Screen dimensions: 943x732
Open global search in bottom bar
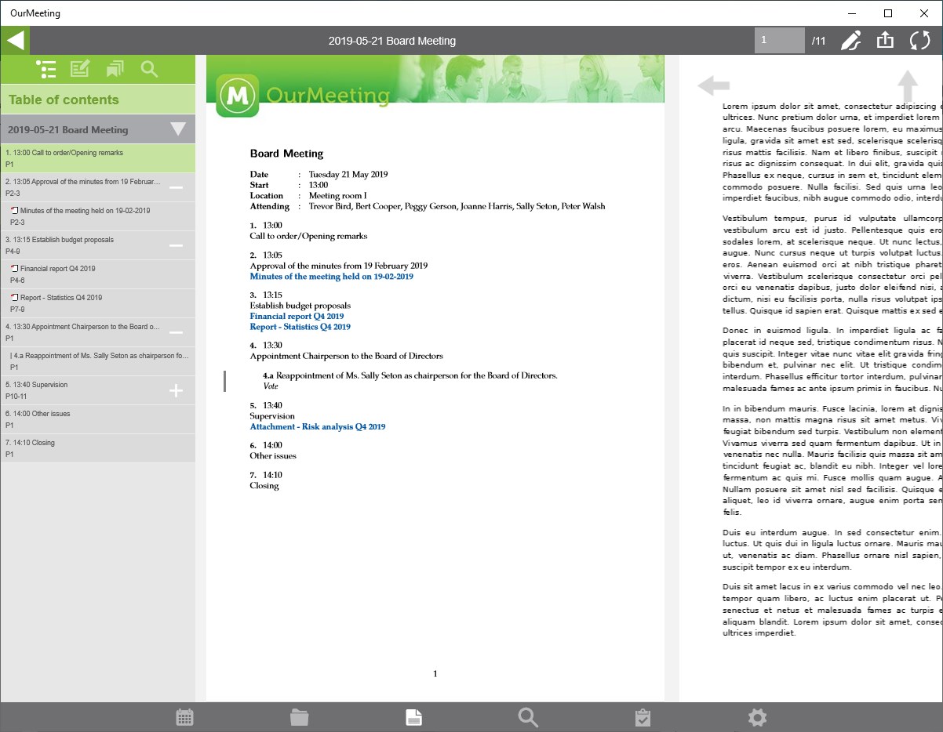pos(529,717)
